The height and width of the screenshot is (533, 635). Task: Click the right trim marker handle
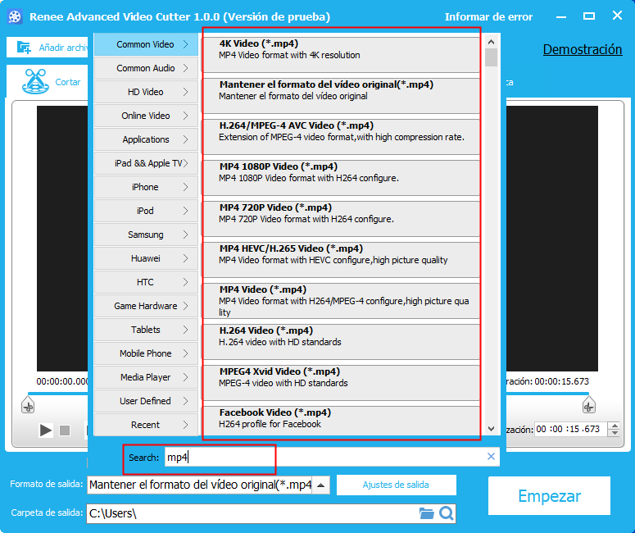(x=588, y=405)
